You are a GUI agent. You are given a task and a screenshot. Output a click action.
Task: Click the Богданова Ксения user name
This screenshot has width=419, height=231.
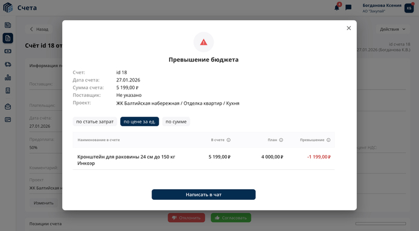pyautogui.click(x=382, y=5)
